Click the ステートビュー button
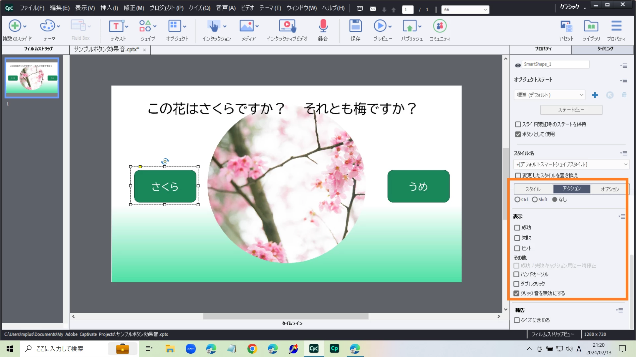Screen dimensions: 636x357 coord(571,110)
